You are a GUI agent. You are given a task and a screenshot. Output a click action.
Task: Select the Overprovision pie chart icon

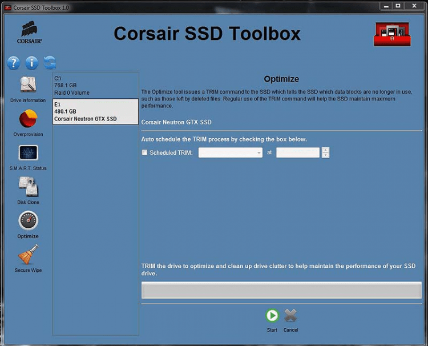(28, 120)
